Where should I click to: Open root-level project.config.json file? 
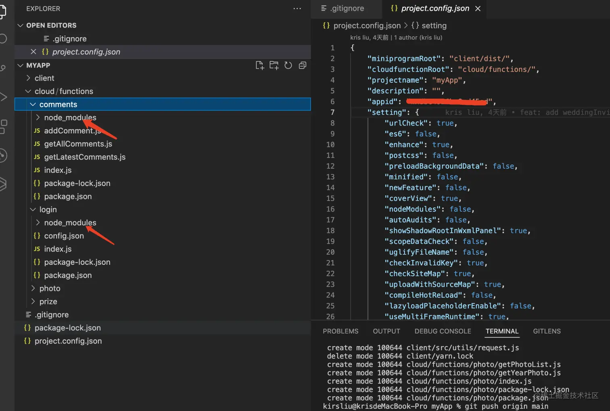click(68, 341)
